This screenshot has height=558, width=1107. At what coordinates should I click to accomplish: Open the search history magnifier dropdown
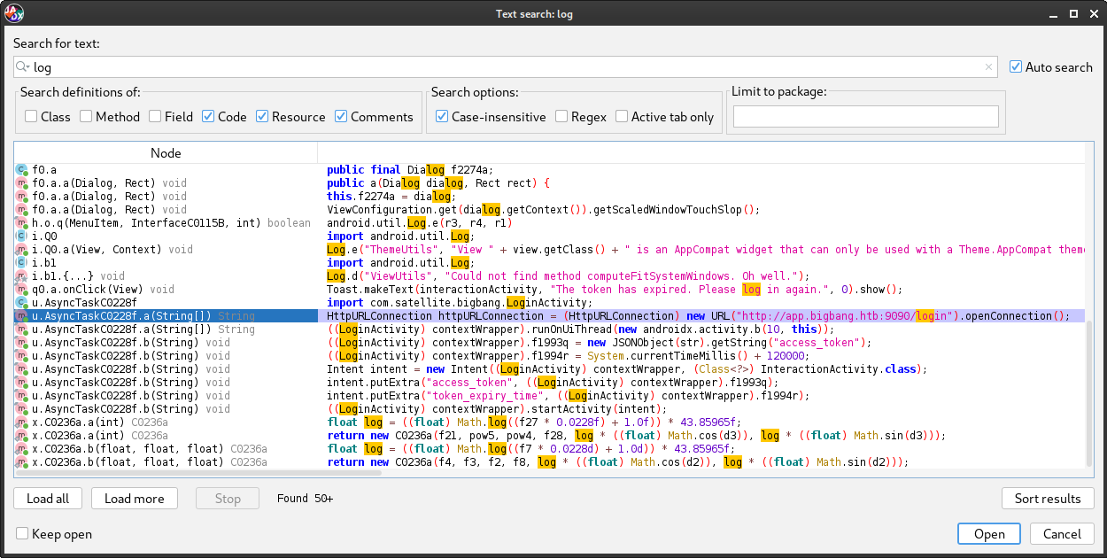[x=24, y=67]
